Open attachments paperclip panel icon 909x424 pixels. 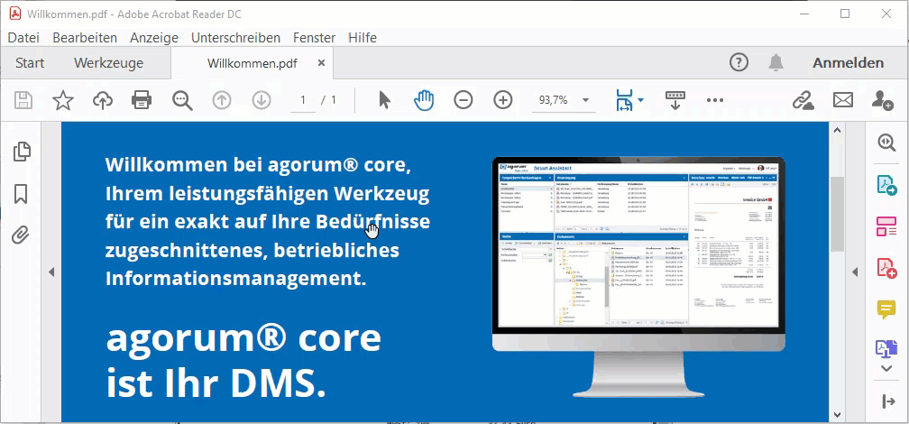[20, 235]
